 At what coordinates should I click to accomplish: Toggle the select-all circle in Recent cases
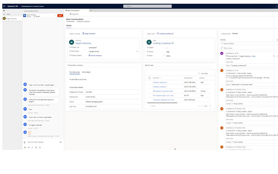coord(149,78)
